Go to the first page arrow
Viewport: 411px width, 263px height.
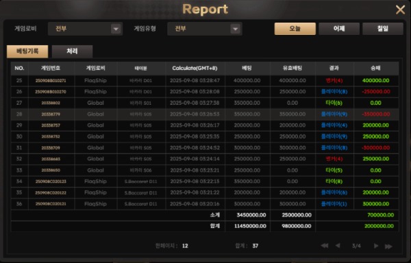point(325,246)
